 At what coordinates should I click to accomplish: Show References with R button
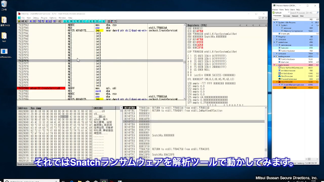(97, 21)
